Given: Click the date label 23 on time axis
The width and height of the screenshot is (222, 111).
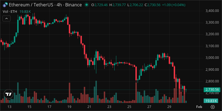Looking at the screenshot, I should 109,107.
